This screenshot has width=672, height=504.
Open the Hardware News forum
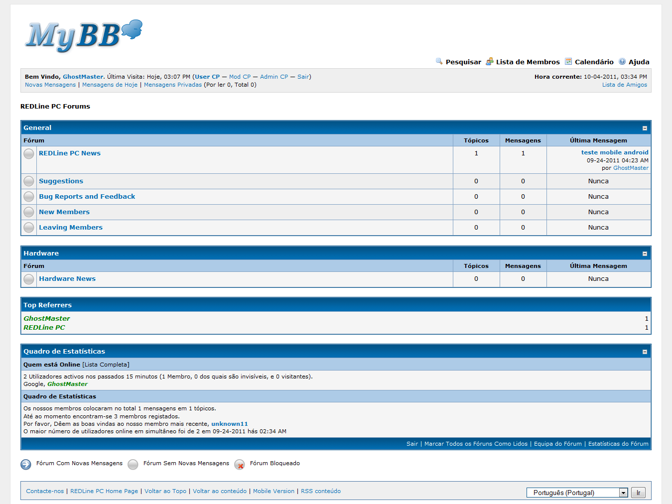point(67,279)
